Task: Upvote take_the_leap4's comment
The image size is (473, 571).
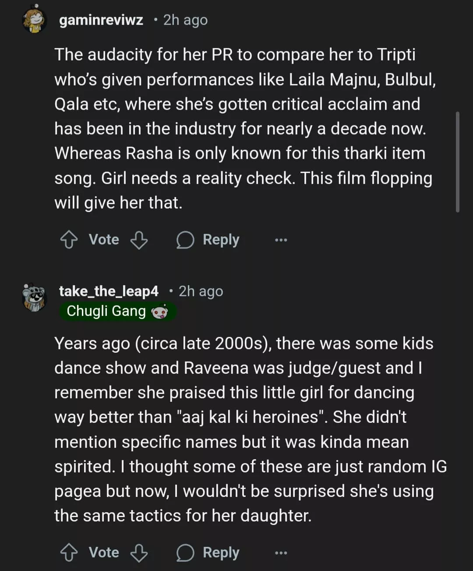Action: [69, 553]
